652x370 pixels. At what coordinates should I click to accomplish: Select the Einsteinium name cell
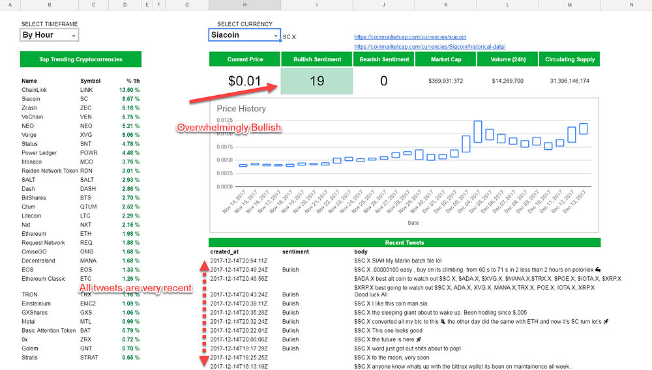tap(36, 304)
